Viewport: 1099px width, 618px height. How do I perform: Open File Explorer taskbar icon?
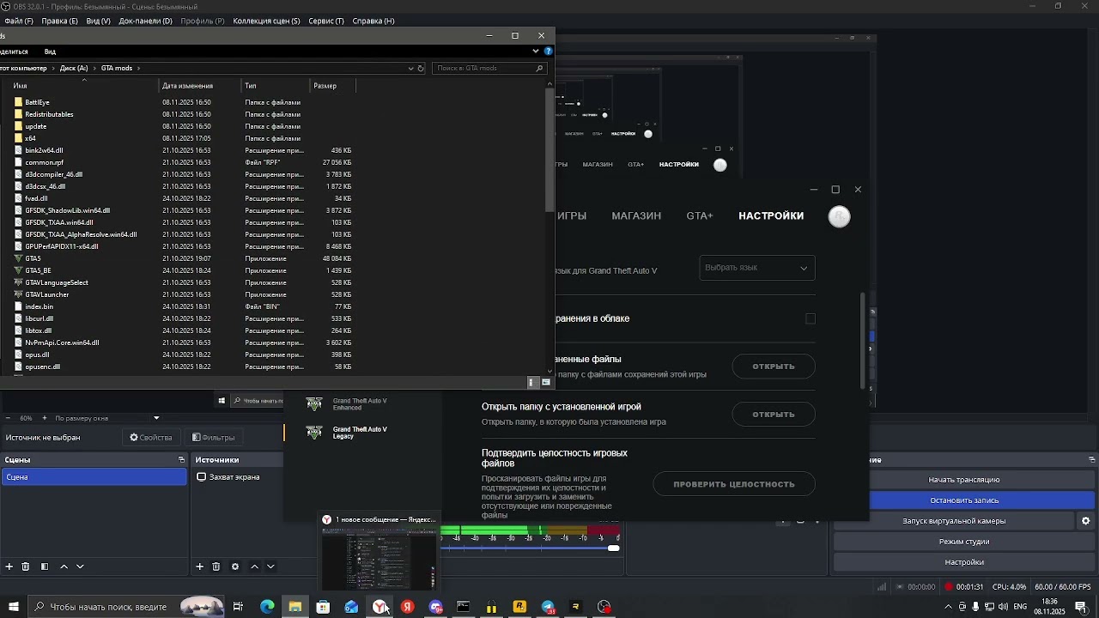(295, 607)
